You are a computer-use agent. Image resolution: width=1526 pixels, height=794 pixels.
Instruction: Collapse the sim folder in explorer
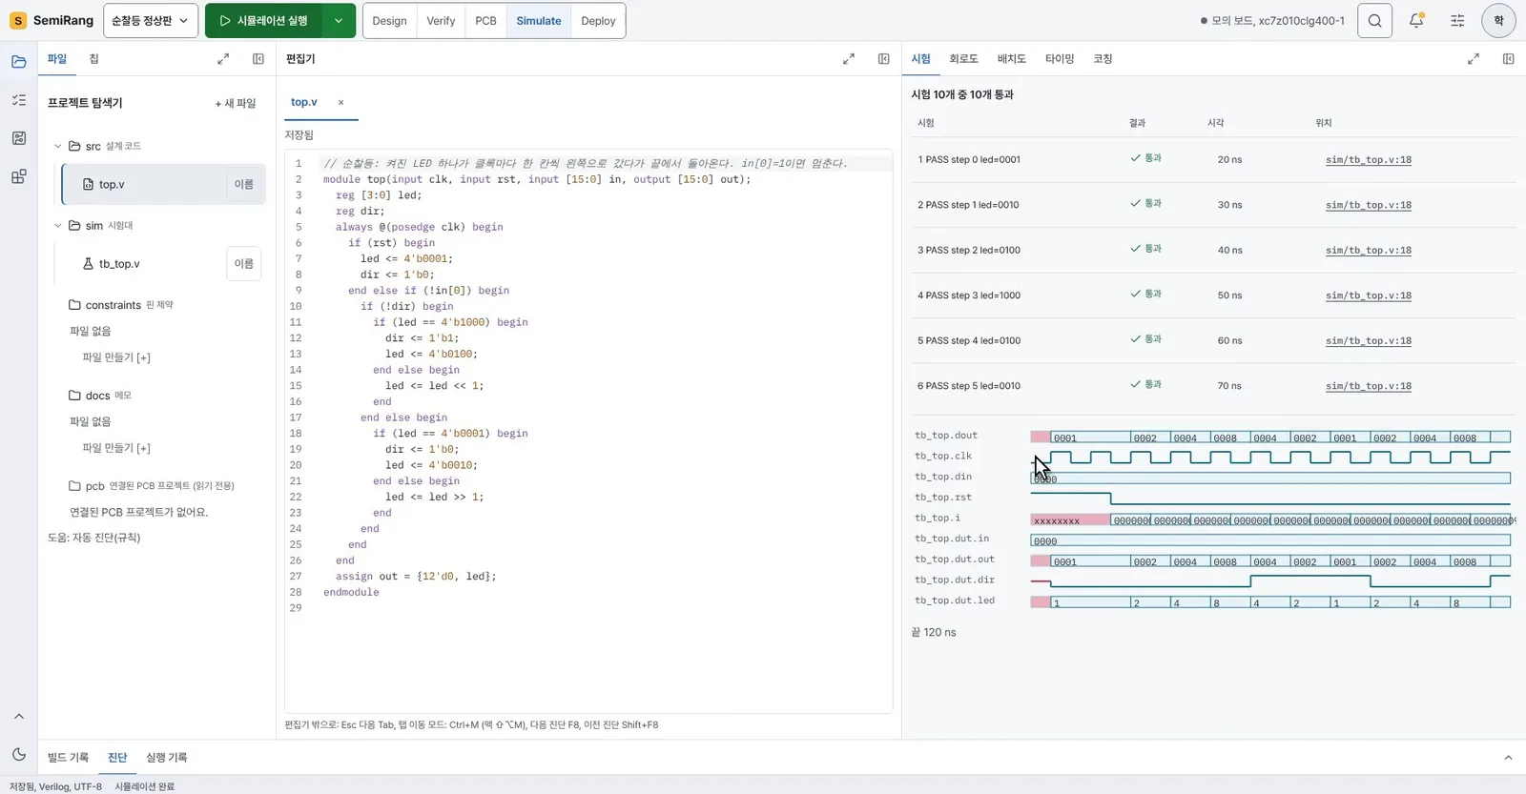pos(57,226)
